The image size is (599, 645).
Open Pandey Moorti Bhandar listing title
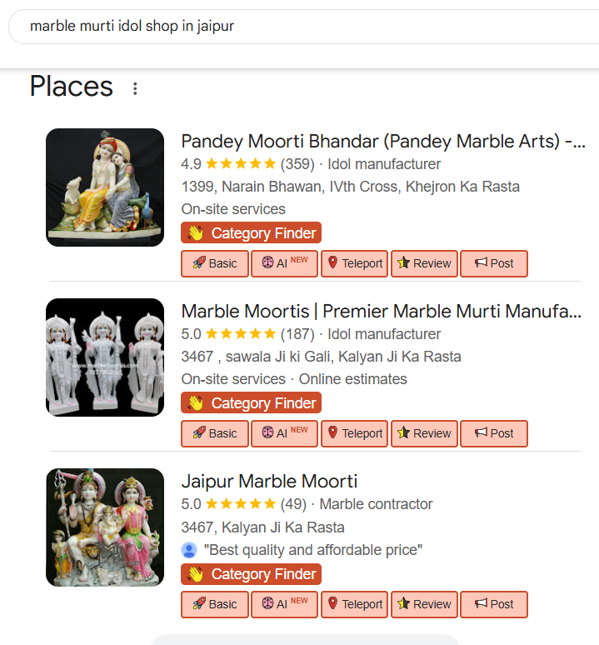(x=382, y=141)
